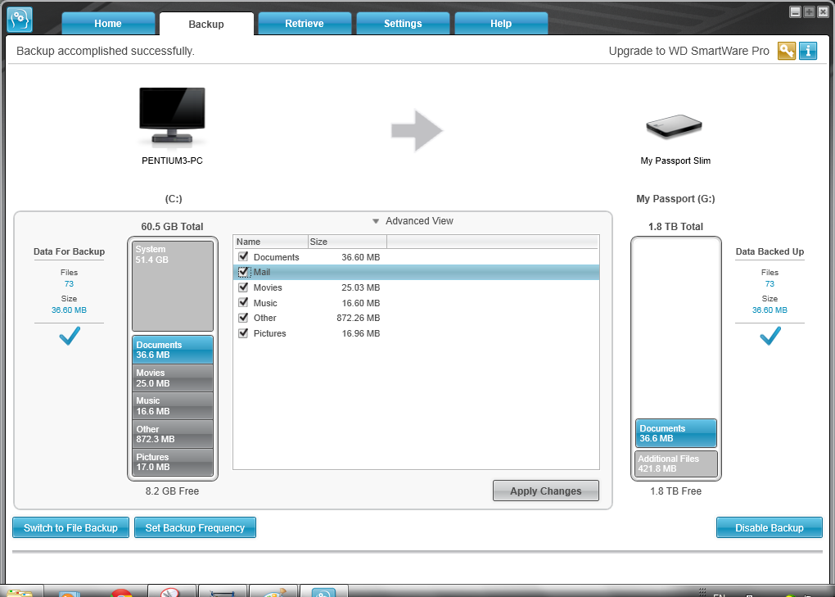
Task: Select the My Passport Slim drive icon
Action: [675, 127]
